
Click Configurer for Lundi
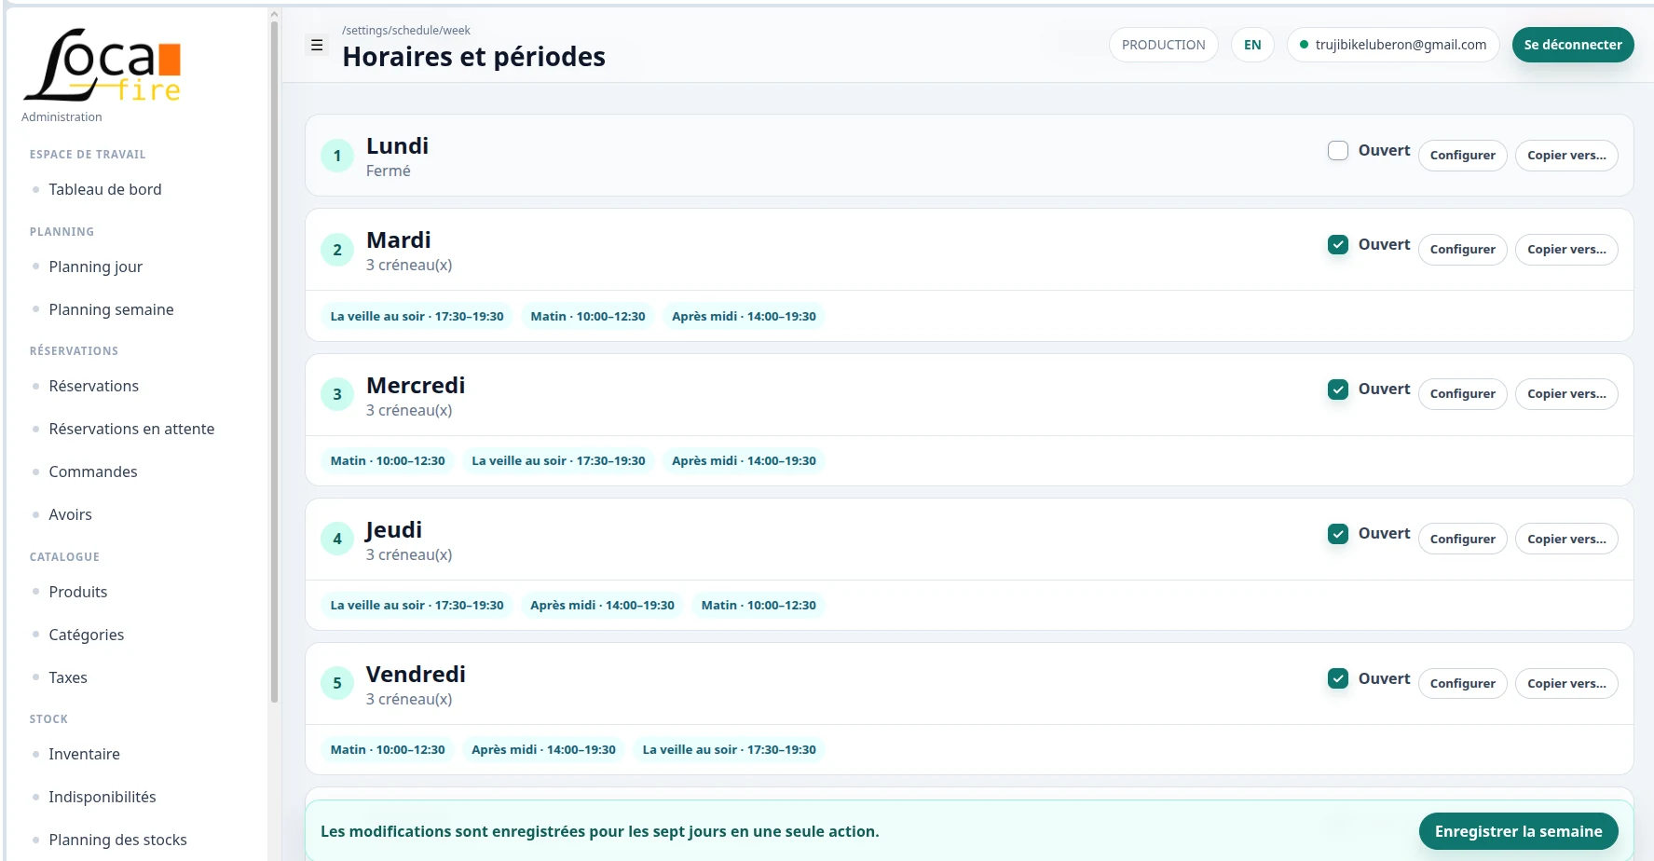1462,156
